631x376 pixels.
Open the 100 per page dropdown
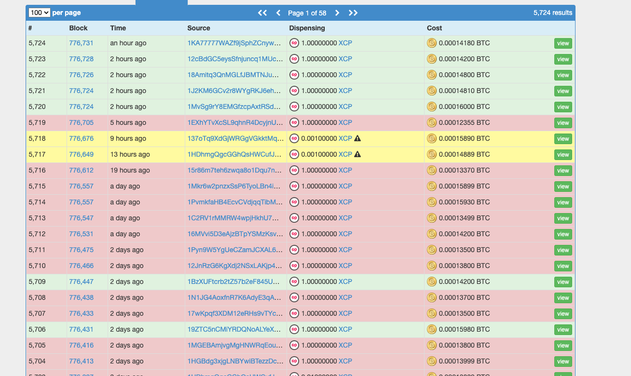(40, 13)
